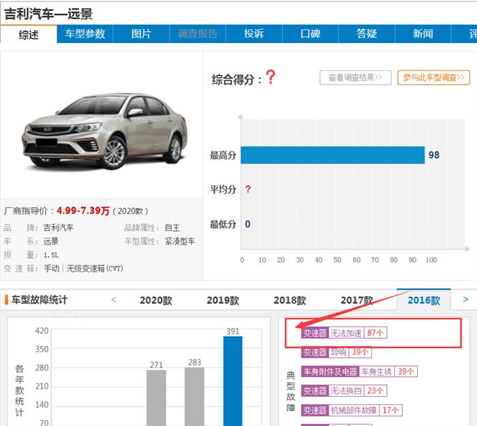This screenshot has width=477, height=426.
Task: Click the grey 283 chart bar
Action: [194, 397]
